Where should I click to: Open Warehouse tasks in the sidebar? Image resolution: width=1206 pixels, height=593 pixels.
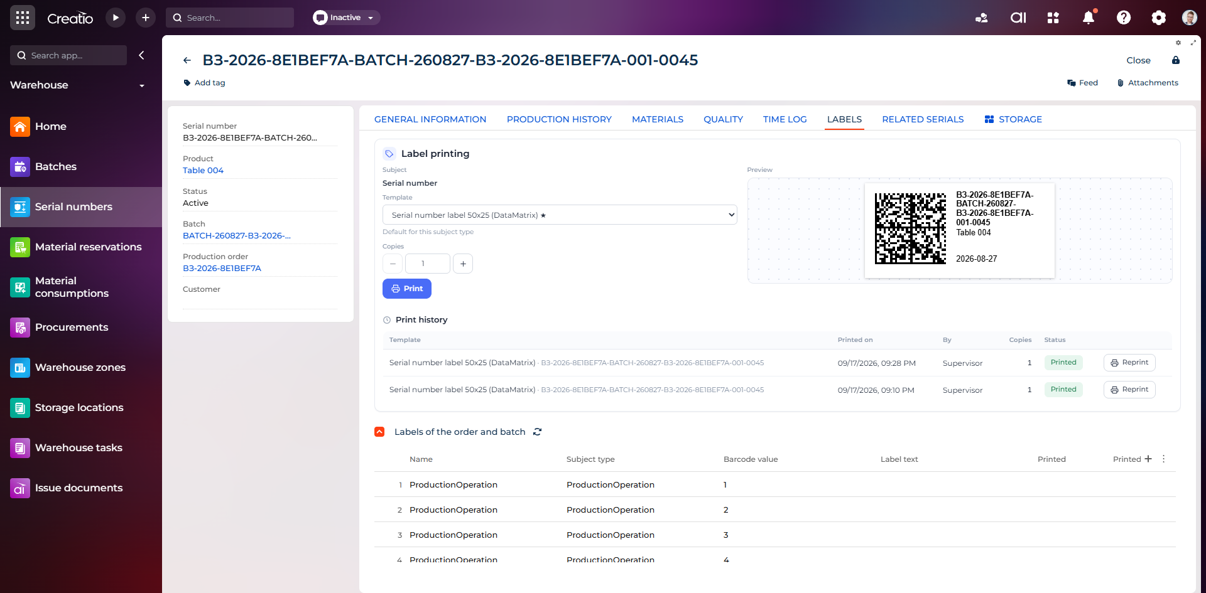click(81, 447)
